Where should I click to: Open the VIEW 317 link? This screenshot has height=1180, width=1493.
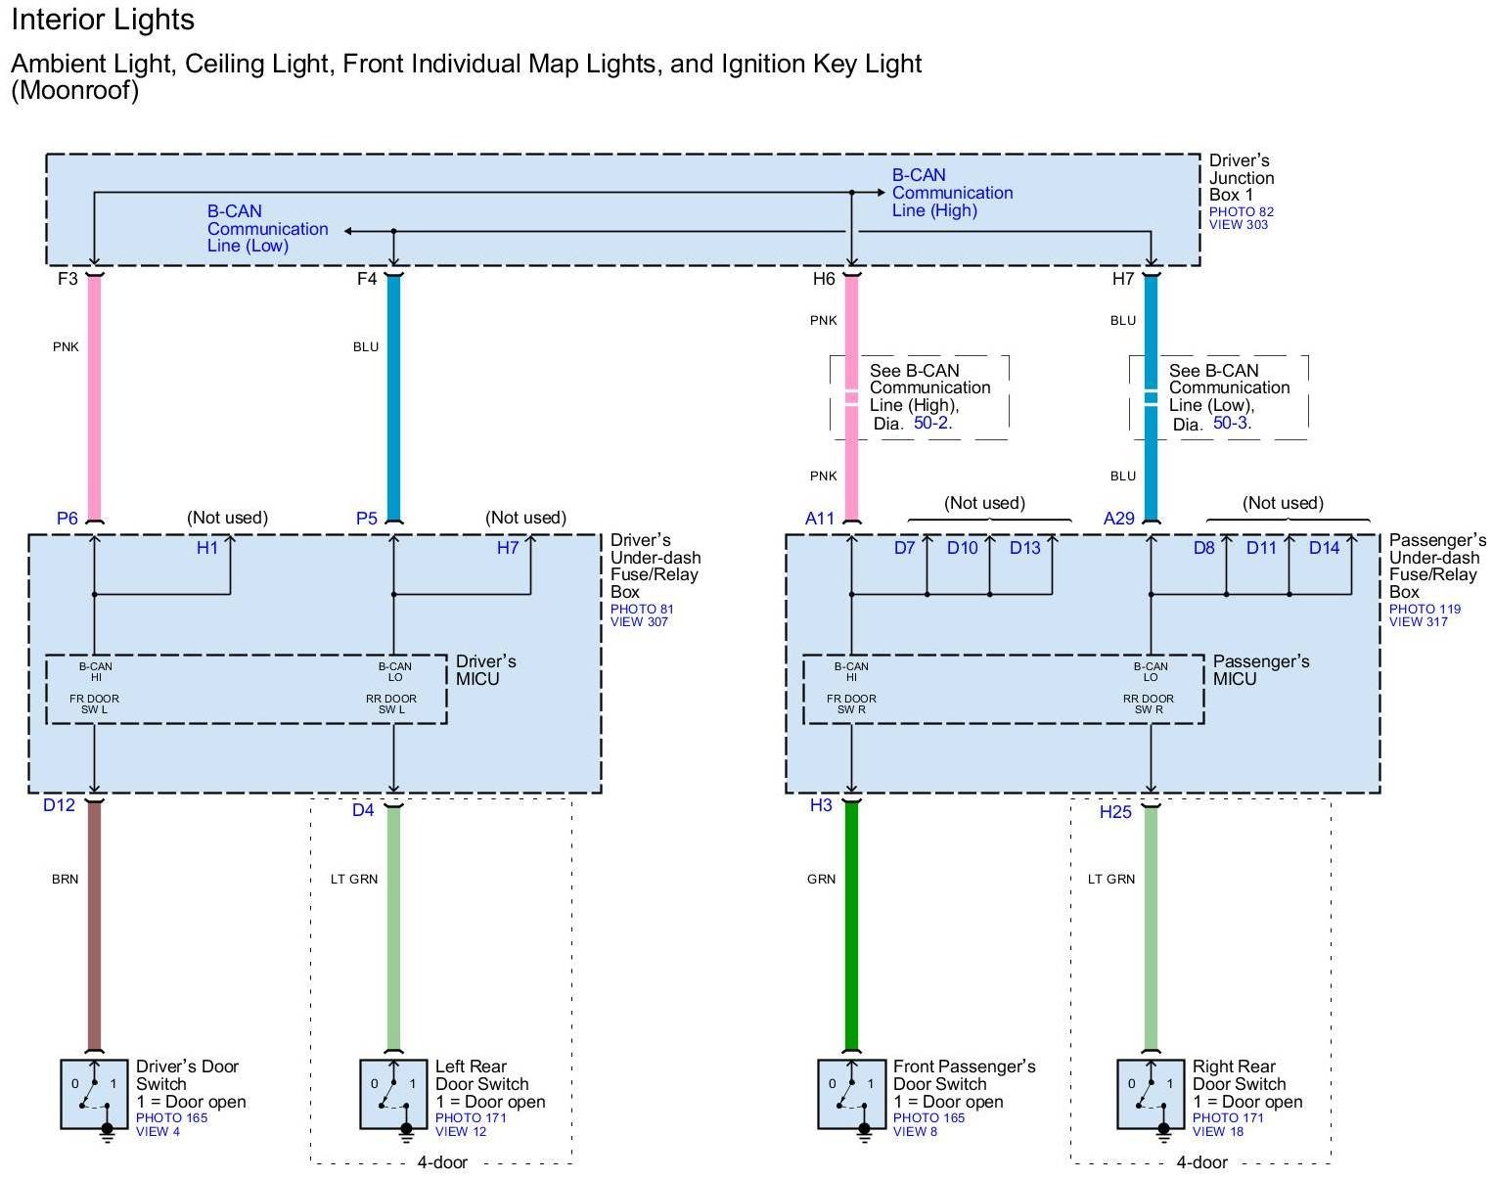(x=1418, y=622)
